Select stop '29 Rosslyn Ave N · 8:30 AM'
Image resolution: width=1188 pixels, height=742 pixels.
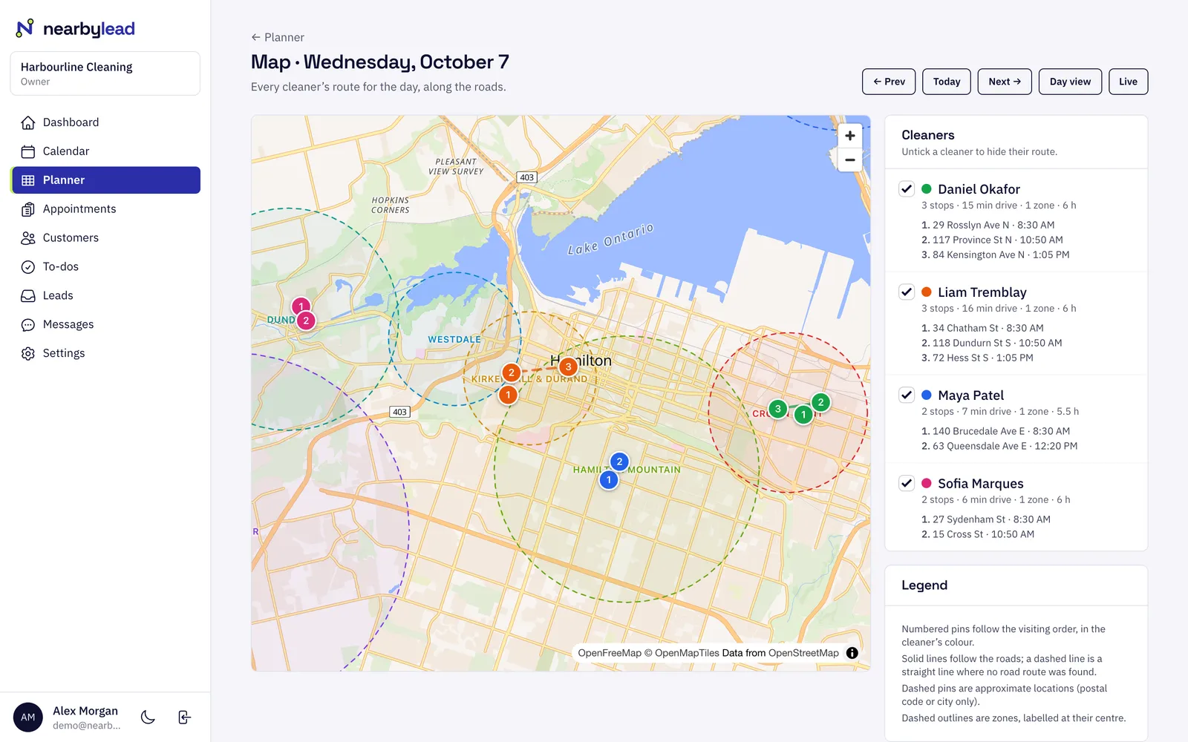point(988,225)
